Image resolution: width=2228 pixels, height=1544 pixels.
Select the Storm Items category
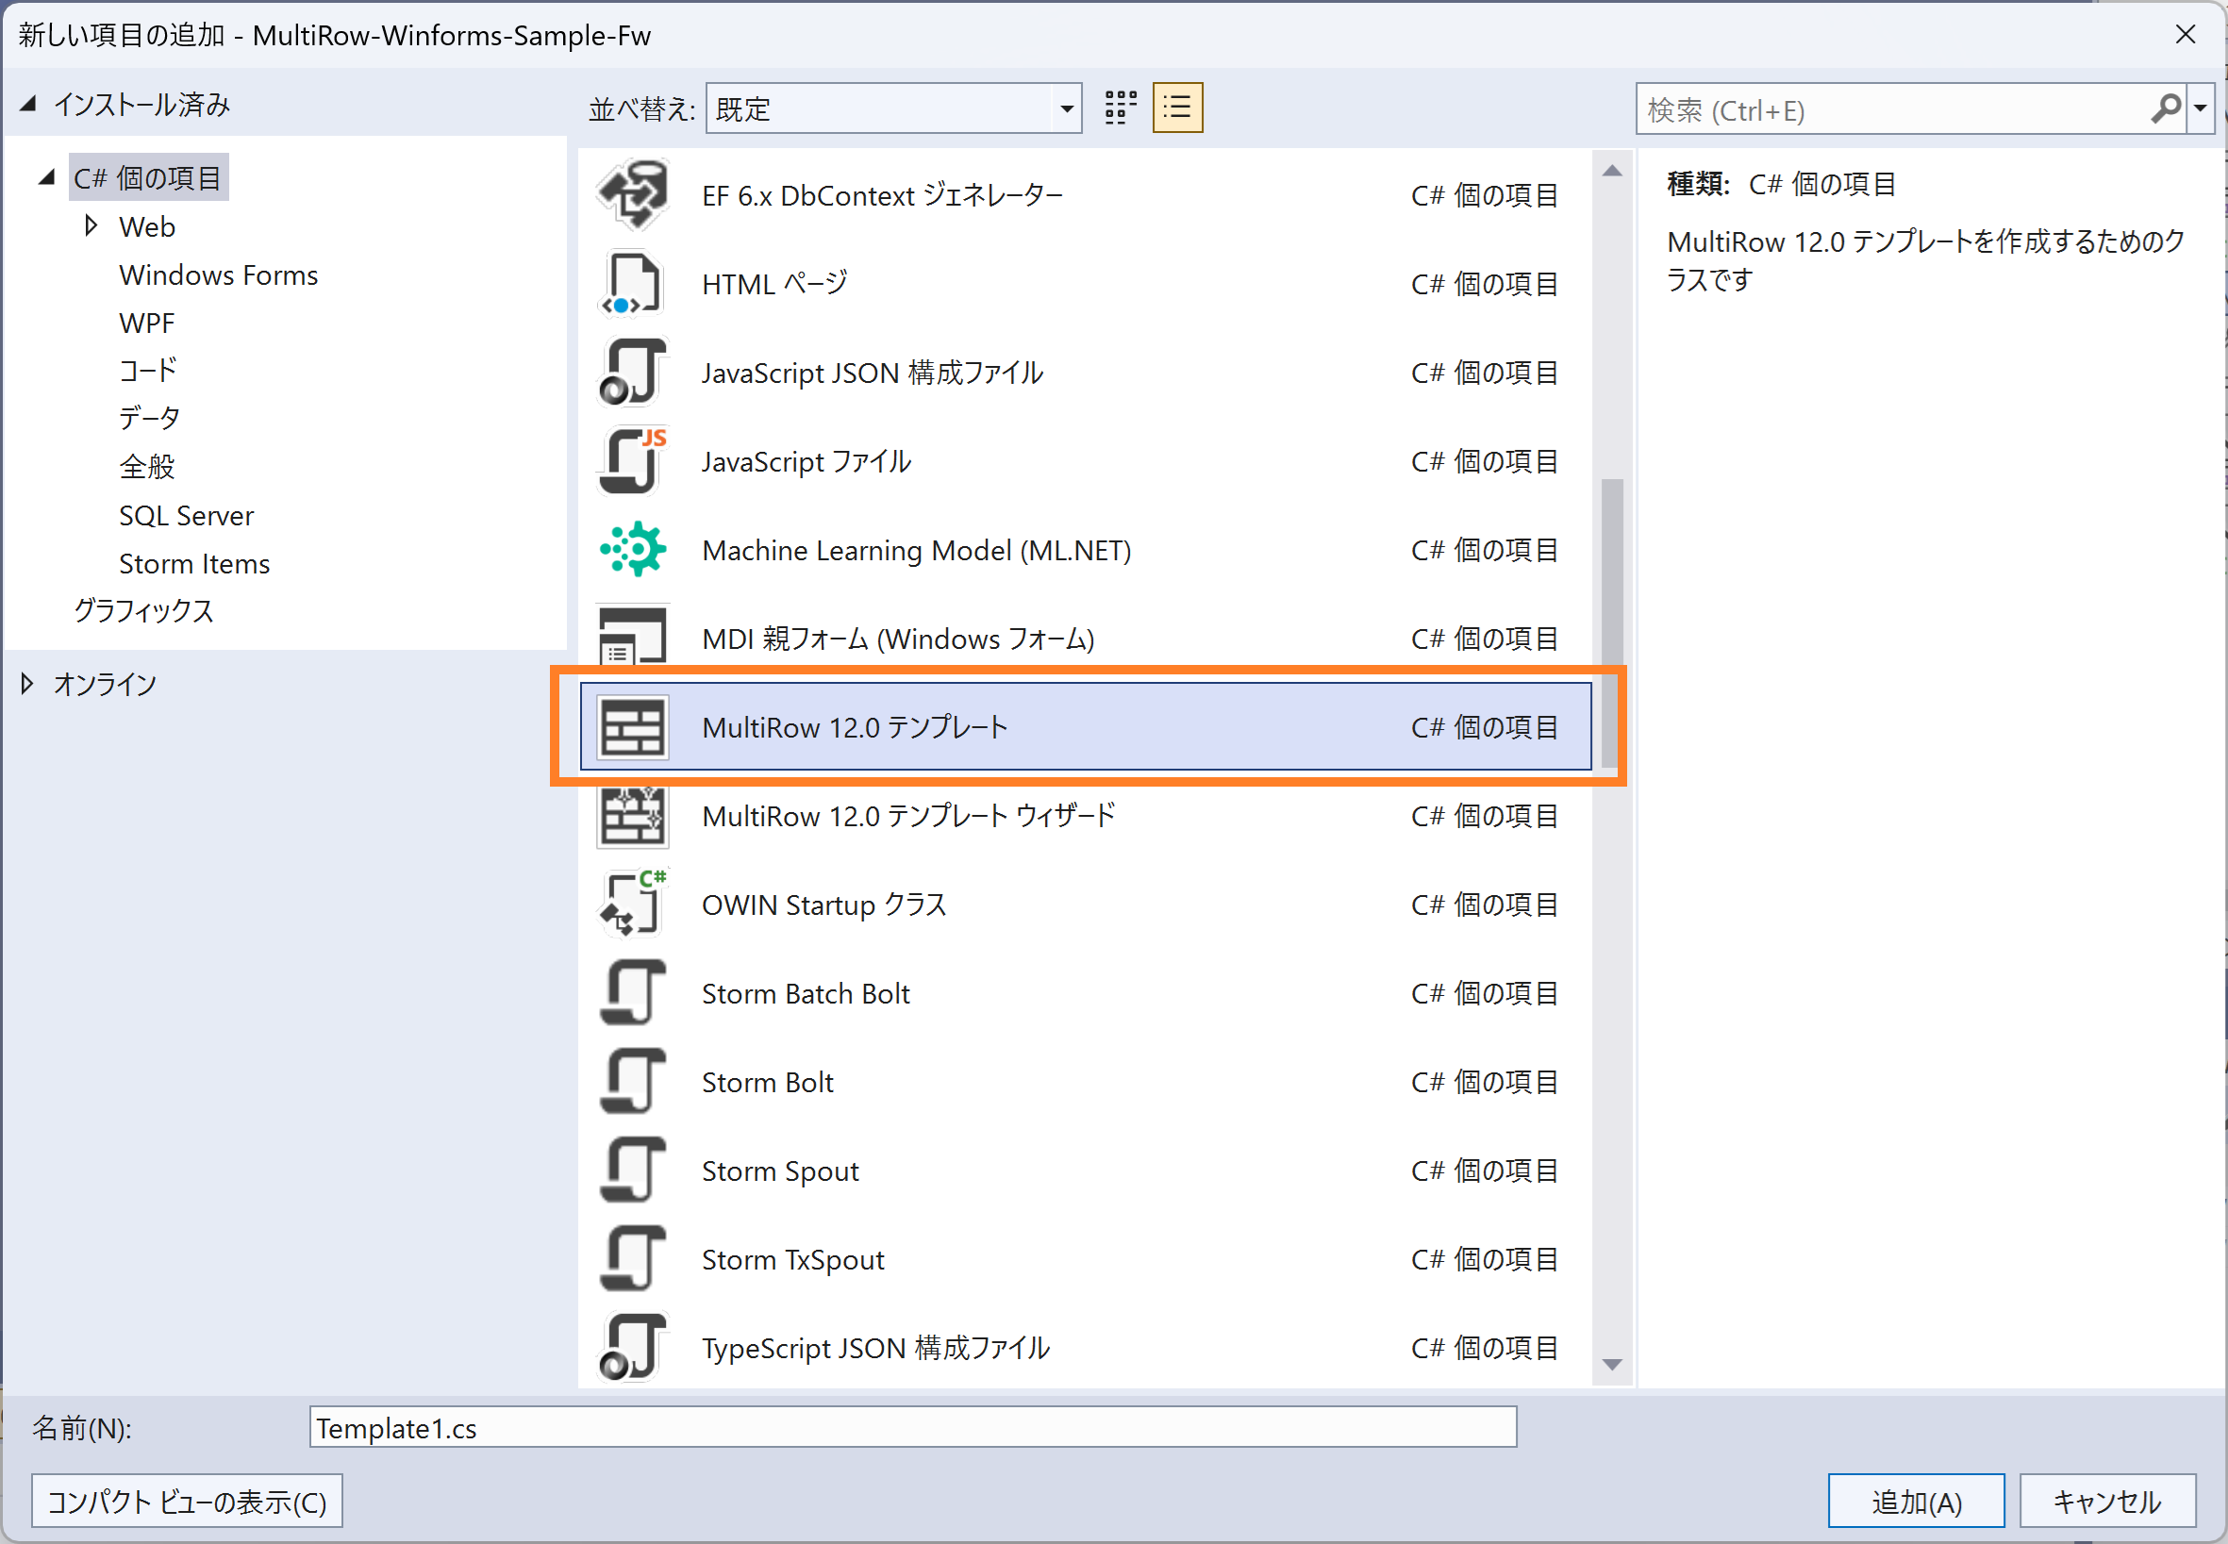point(194,564)
